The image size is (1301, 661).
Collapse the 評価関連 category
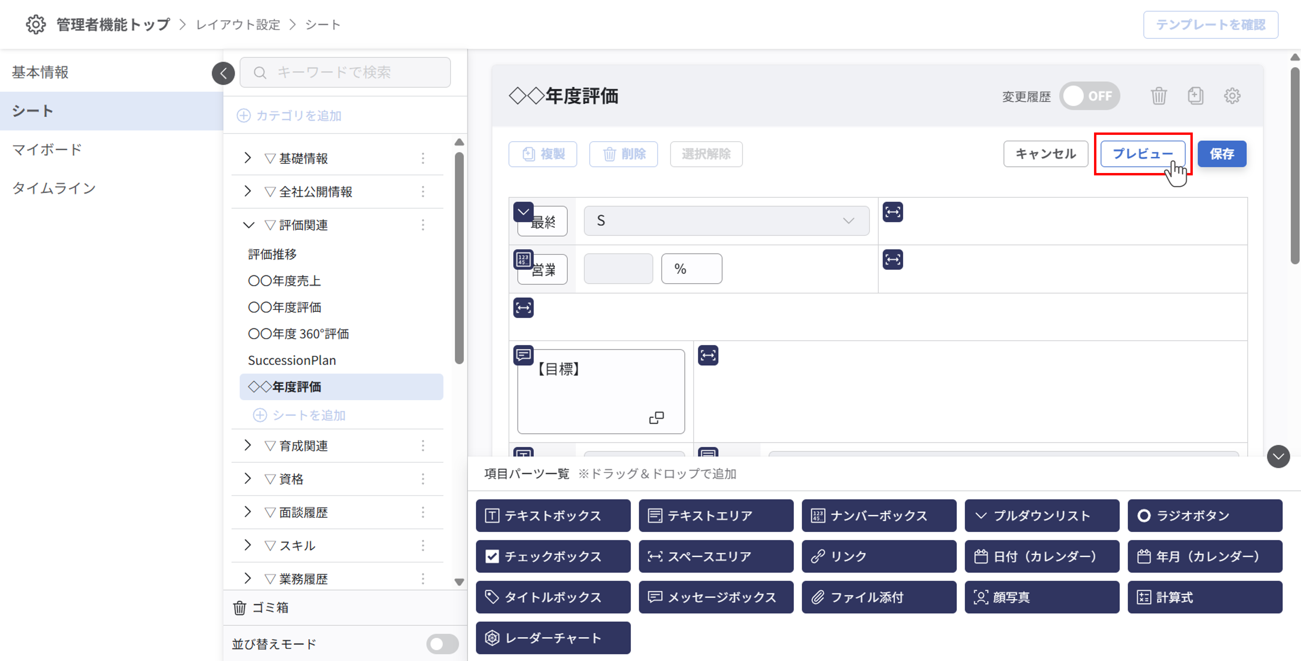click(248, 225)
